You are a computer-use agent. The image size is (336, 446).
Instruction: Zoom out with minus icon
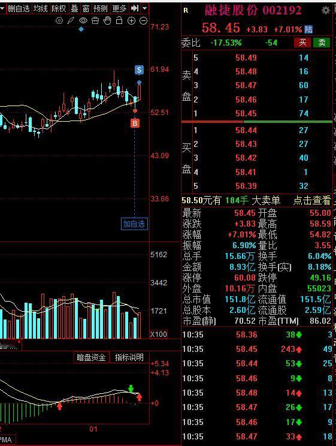(x=144, y=20)
